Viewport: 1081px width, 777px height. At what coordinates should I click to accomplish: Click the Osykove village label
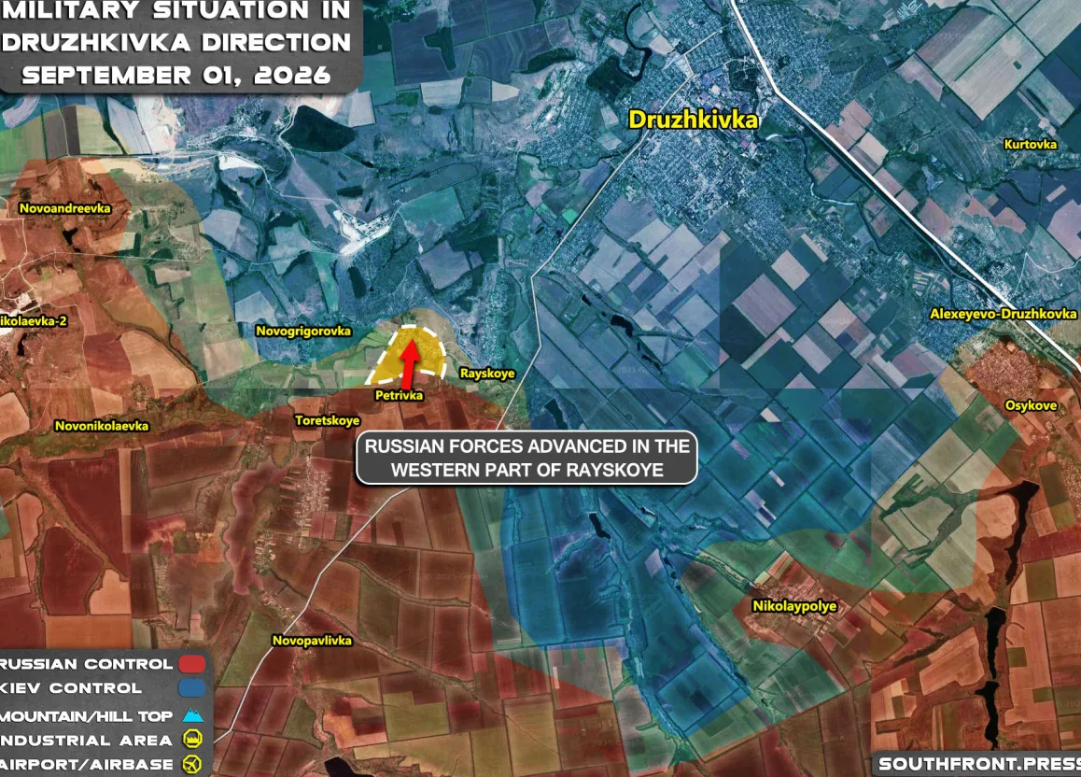[1031, 405]
